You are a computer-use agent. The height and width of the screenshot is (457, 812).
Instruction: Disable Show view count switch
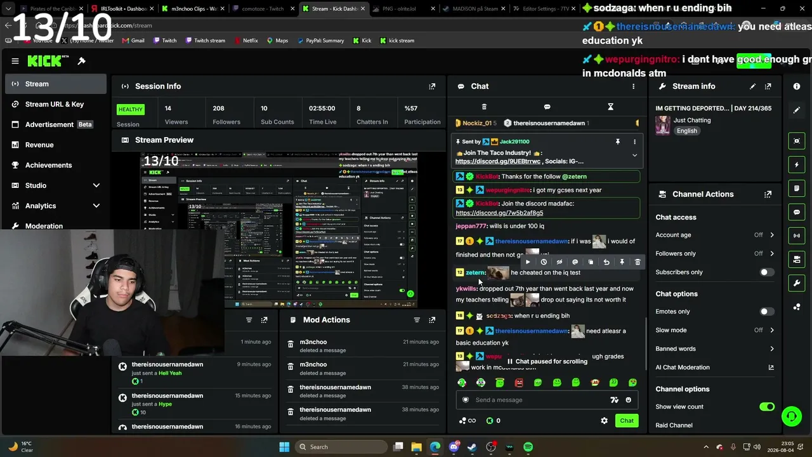(x=767, y=407)
